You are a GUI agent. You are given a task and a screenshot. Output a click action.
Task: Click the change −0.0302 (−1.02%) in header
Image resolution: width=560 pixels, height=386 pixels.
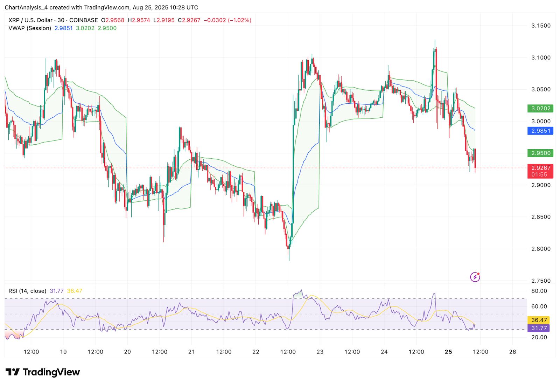click(227, 20)
